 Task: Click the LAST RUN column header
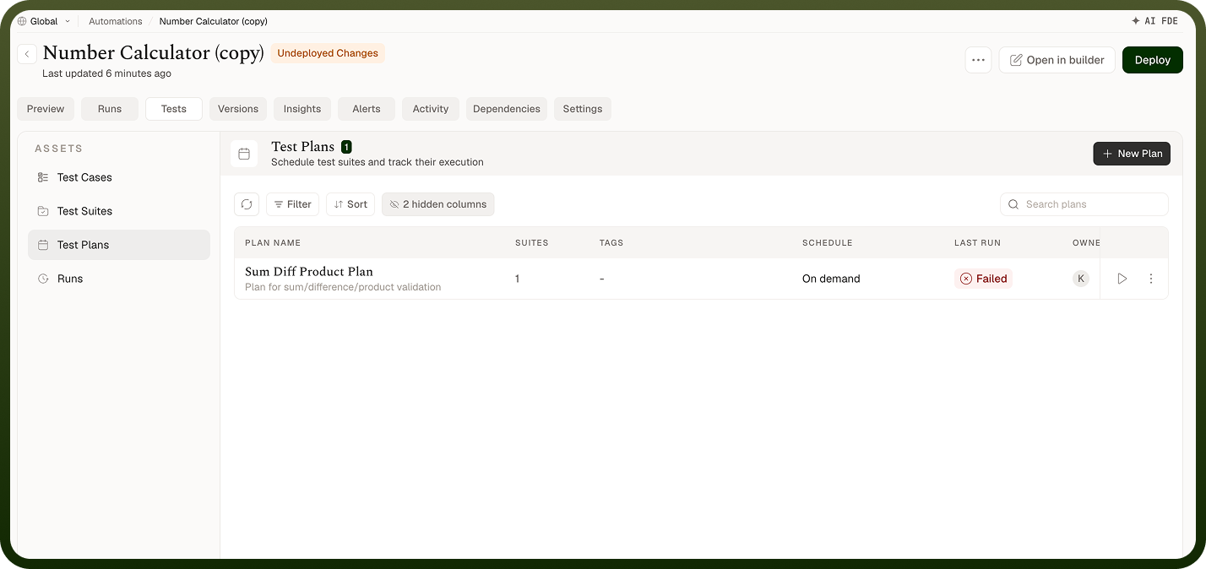point(977,243)
